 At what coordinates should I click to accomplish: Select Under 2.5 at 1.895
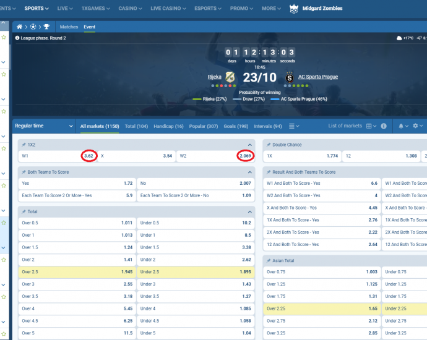[196, 272]
